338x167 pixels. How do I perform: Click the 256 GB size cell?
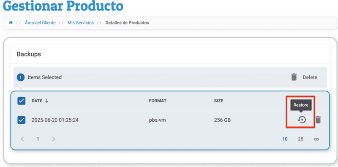click(x=223, y=120)
